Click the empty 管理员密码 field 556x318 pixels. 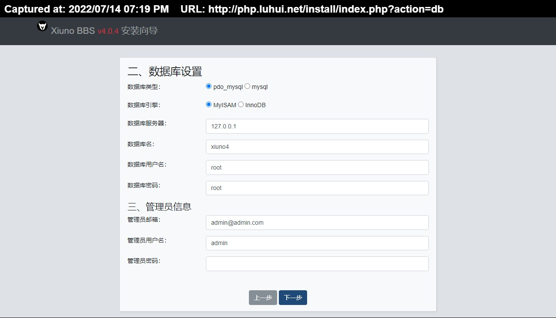pos(317,264)
